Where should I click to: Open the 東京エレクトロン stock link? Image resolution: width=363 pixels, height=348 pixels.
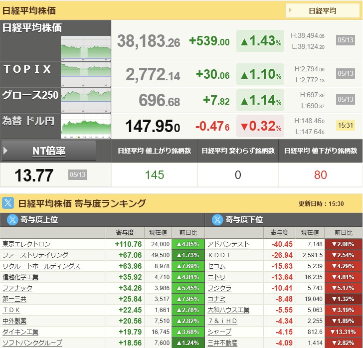click(x=26, y=244)
